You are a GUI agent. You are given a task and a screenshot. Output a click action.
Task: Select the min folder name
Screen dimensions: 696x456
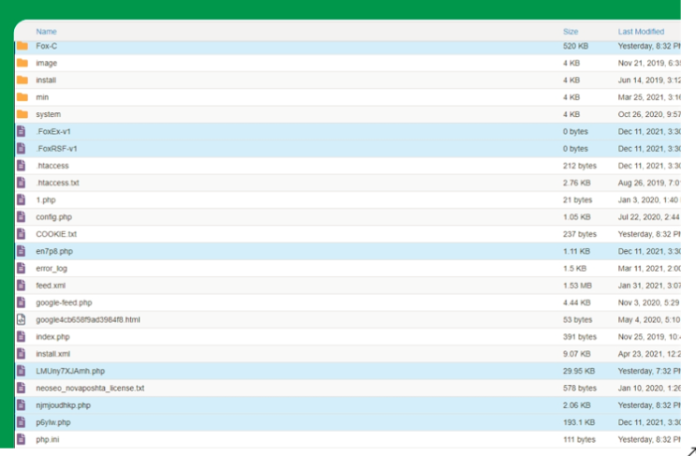(42, 97)
